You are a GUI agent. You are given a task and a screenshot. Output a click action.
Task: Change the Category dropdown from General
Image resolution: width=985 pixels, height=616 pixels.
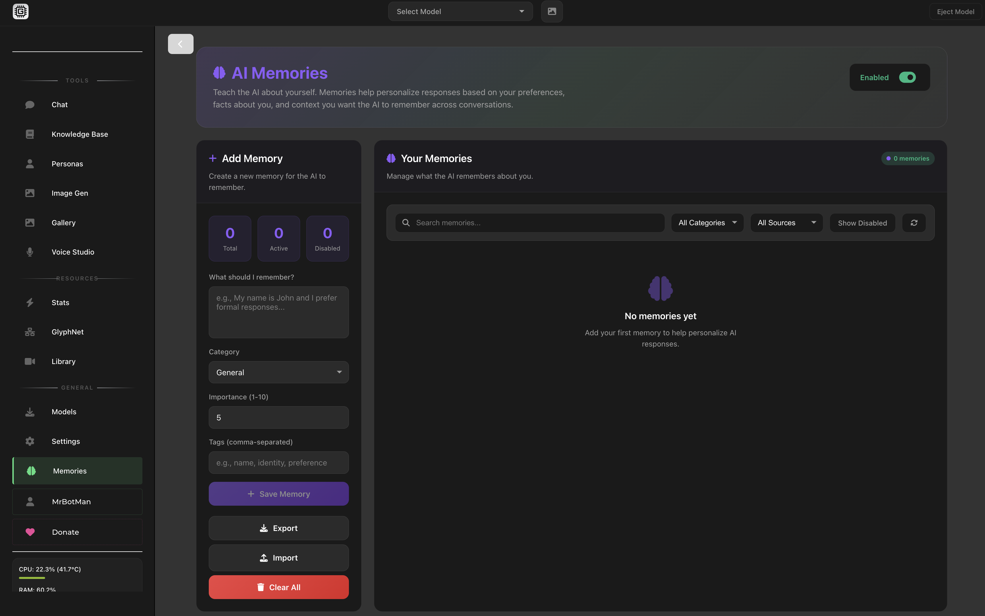[278, 372]
